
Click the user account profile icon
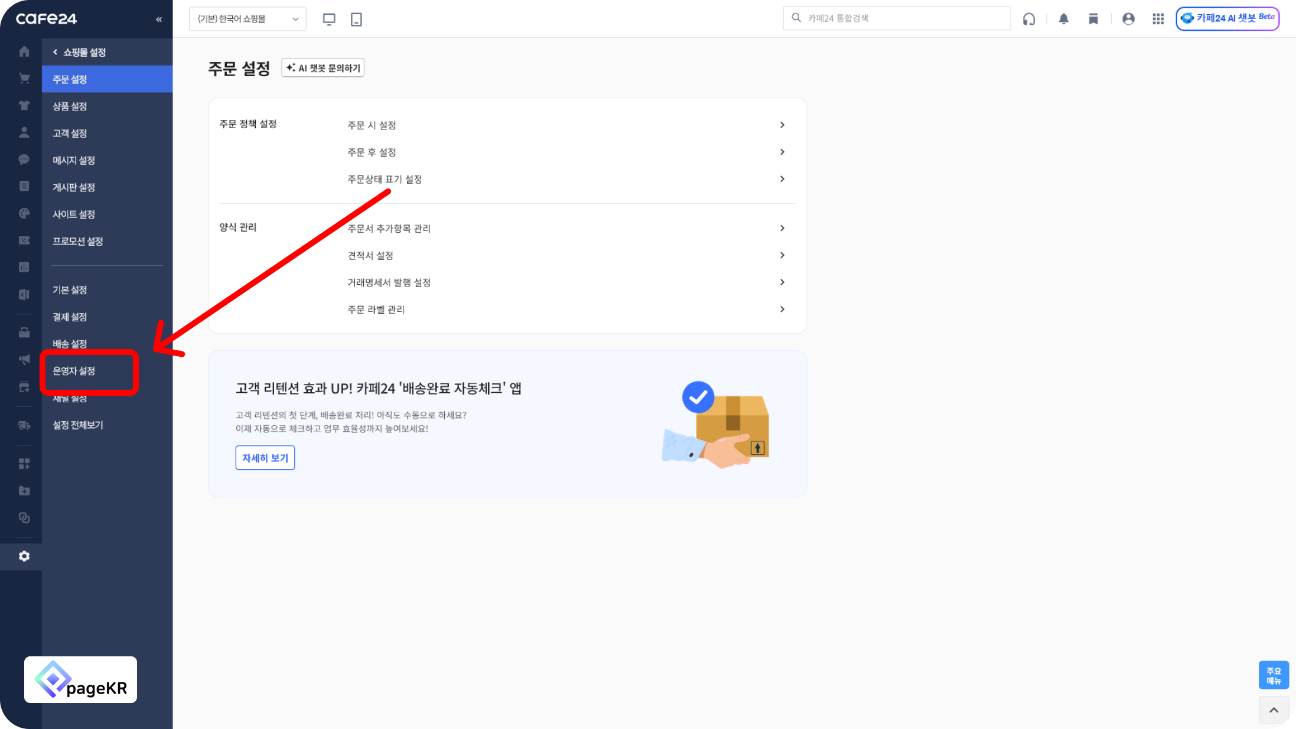1128,19
